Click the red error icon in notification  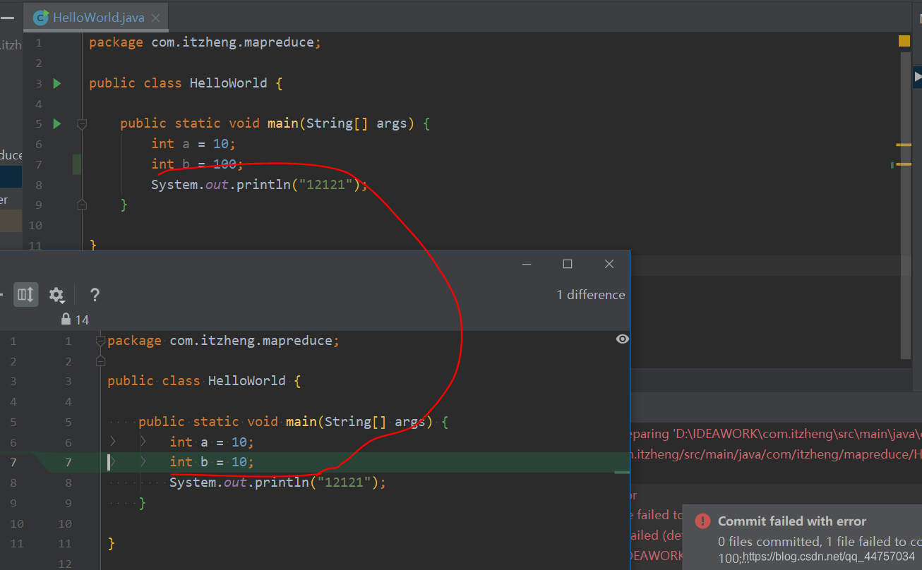click(x=702, y=521)
